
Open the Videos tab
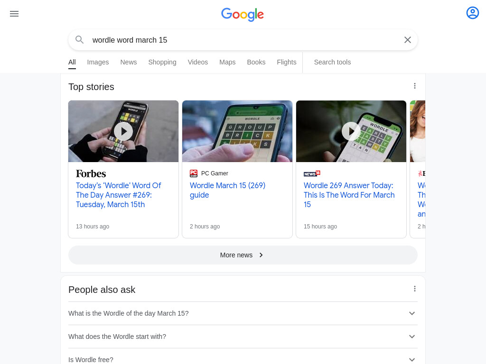[x=198, y=62]
